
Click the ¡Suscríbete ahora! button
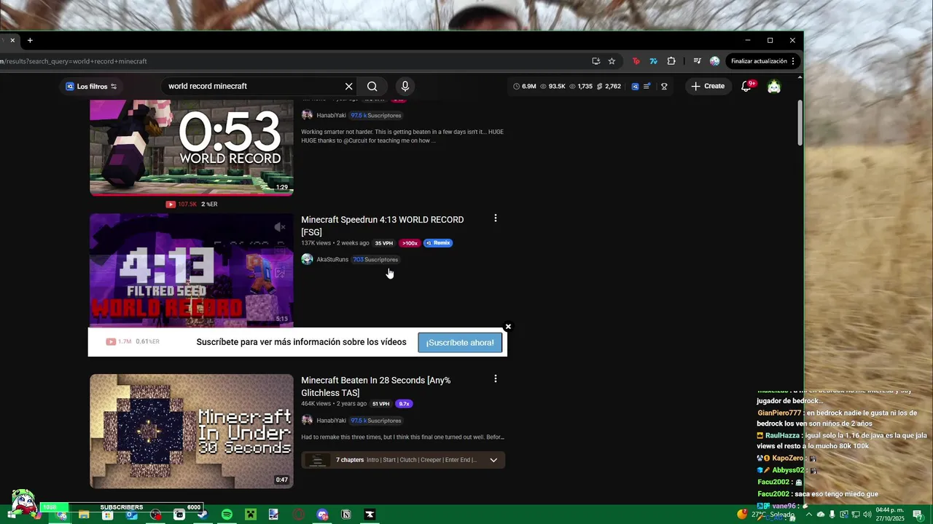[460, 343]
